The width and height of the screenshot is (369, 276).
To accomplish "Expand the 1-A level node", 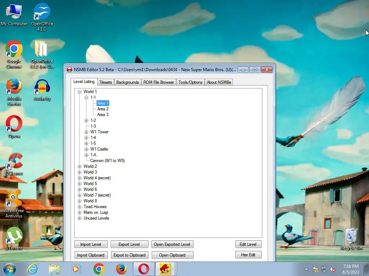I will [x=86, y=155].
